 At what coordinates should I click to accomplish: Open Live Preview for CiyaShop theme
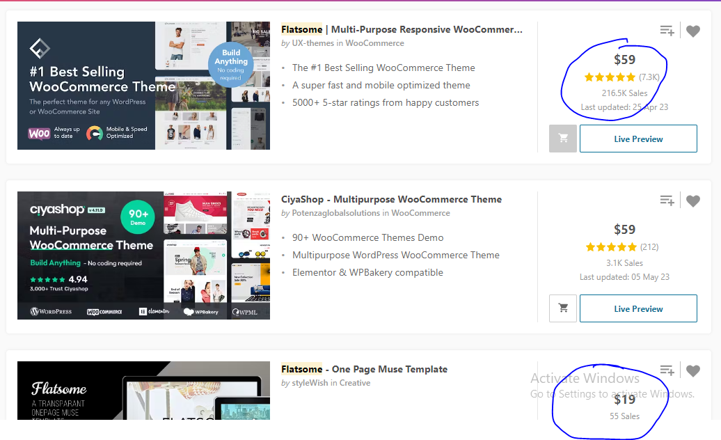point(638,308)
